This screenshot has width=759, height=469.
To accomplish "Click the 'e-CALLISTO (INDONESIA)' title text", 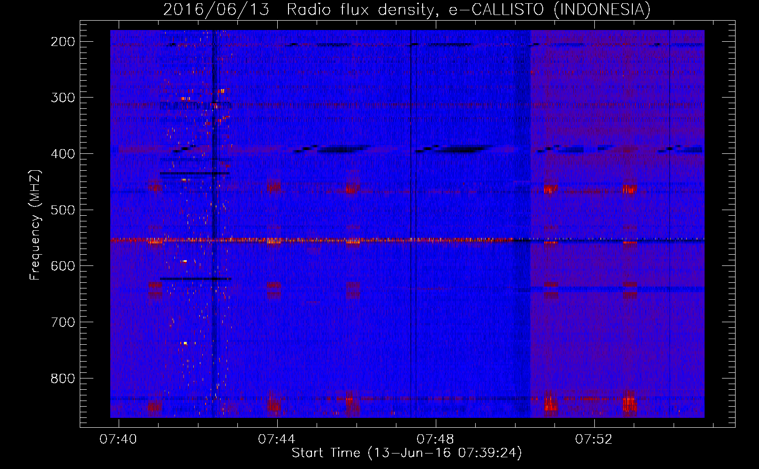I will [x=550, y=9].
